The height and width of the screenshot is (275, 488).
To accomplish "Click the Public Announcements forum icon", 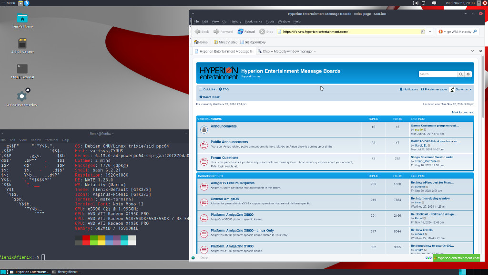I will coord(204,145).
